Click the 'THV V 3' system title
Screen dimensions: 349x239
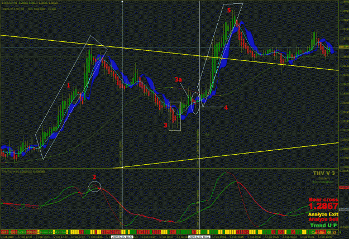(x=324, y=173)
